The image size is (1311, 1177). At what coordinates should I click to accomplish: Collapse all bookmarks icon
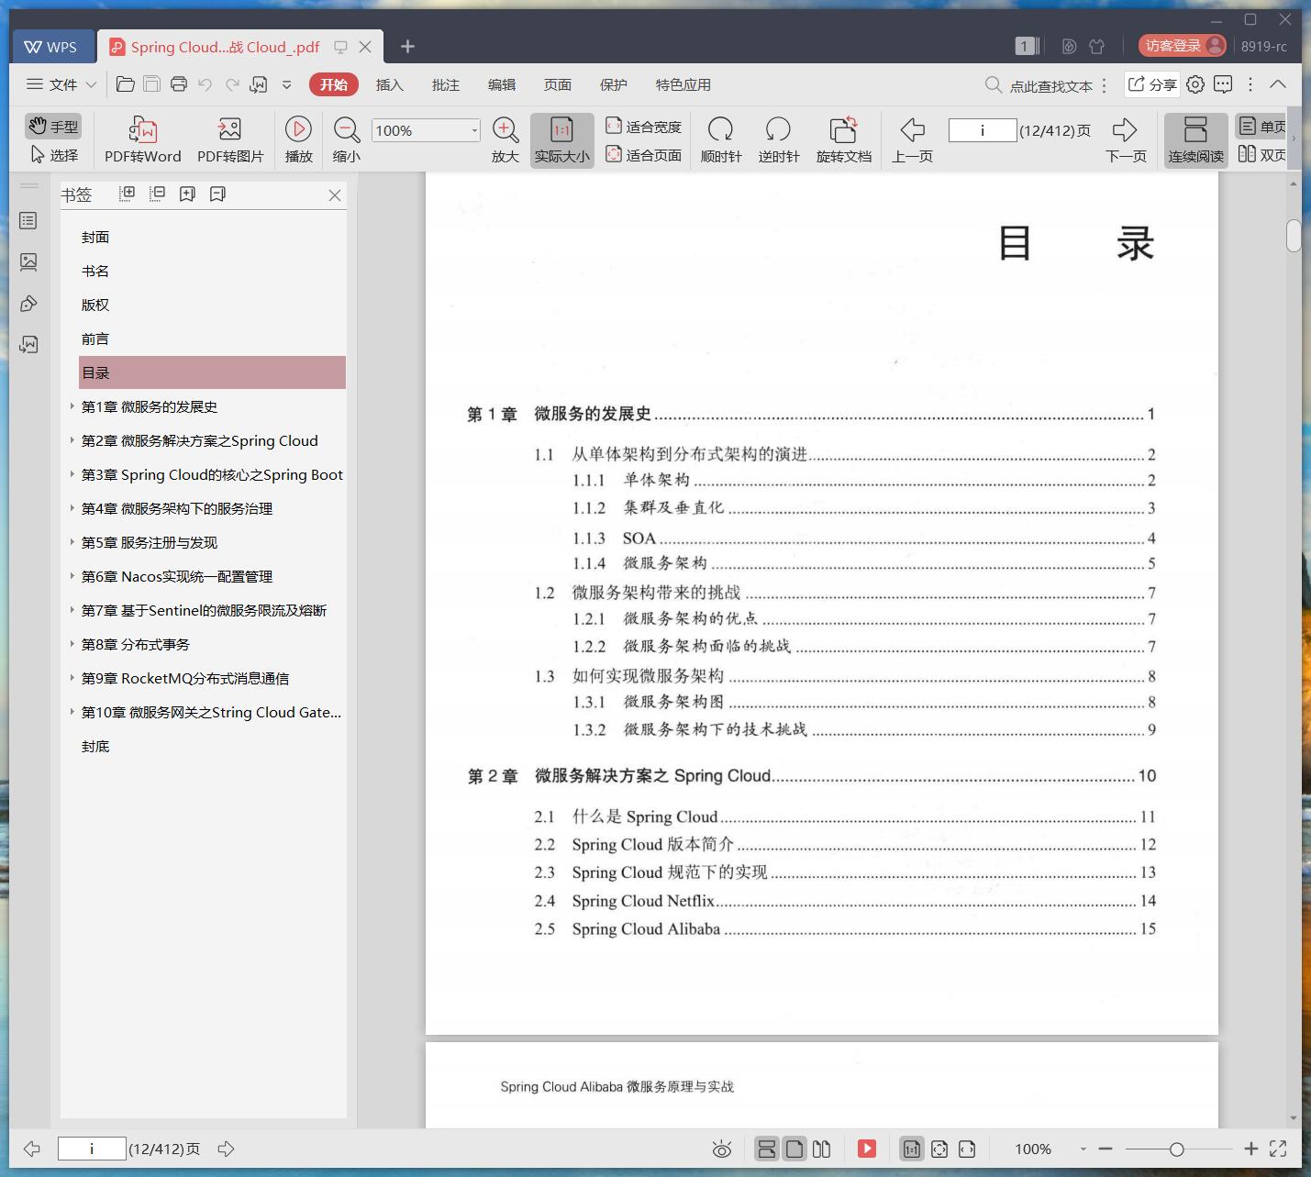pyautogui.click(x=158, y=194)
